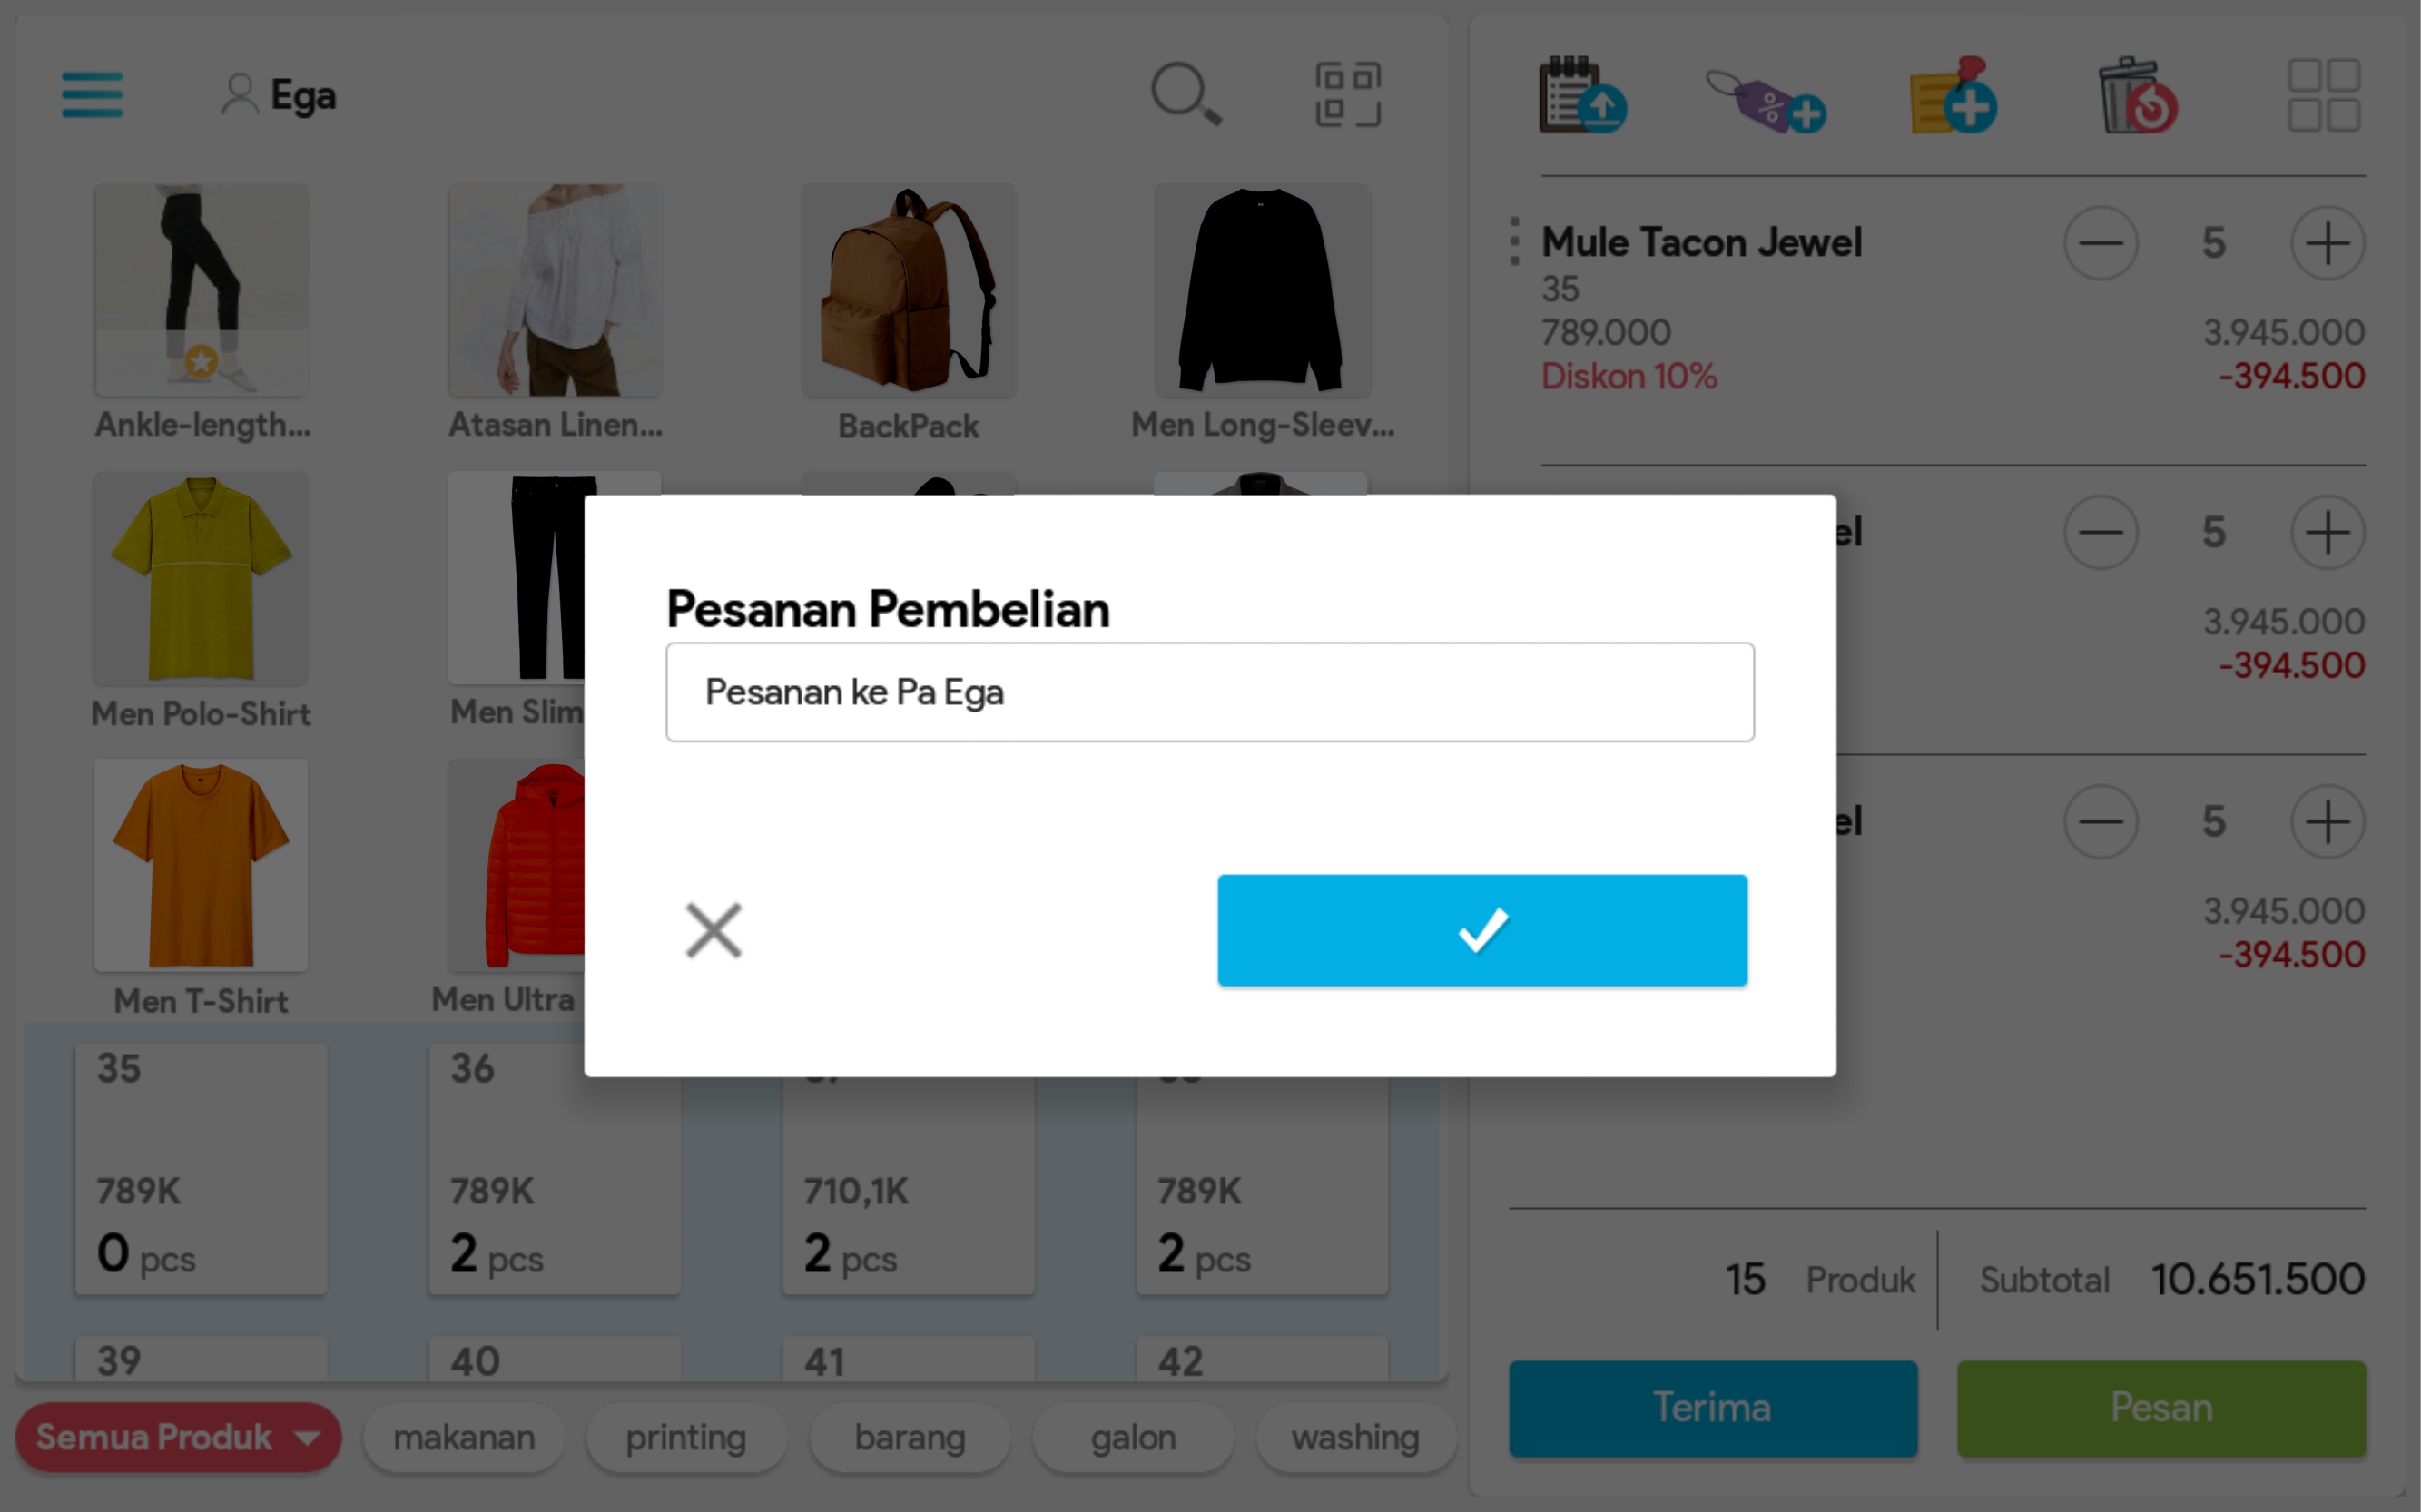
Task: Expand the Semua Produk dropdown
Action: click(178, 1437)
